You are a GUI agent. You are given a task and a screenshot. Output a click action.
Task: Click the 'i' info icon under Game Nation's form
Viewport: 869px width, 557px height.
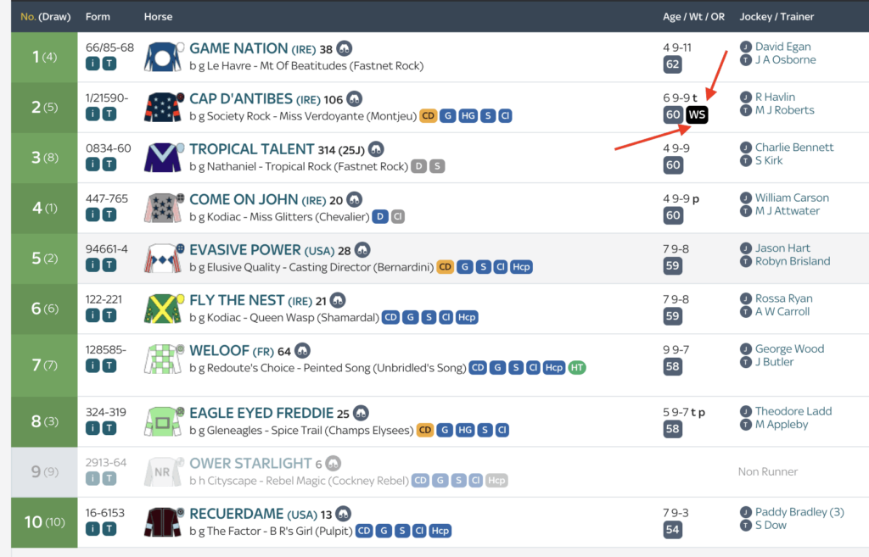coord(93,64)
